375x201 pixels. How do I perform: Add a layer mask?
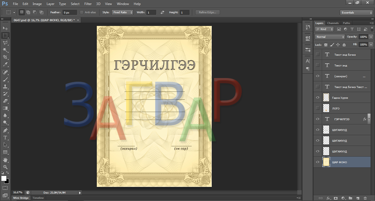click(x=336, y=198)
